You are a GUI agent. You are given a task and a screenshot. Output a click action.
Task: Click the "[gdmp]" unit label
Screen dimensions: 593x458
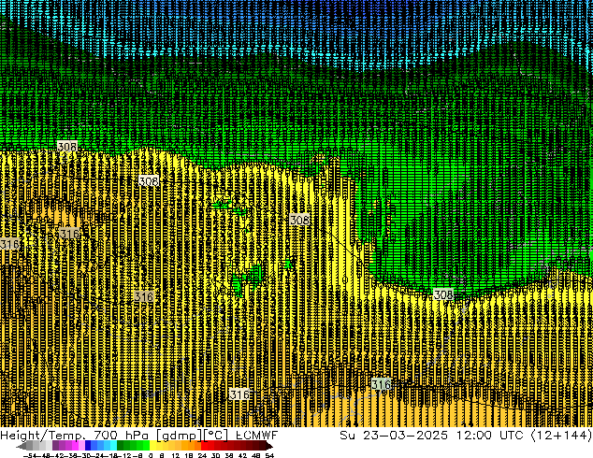pos(179,436)
